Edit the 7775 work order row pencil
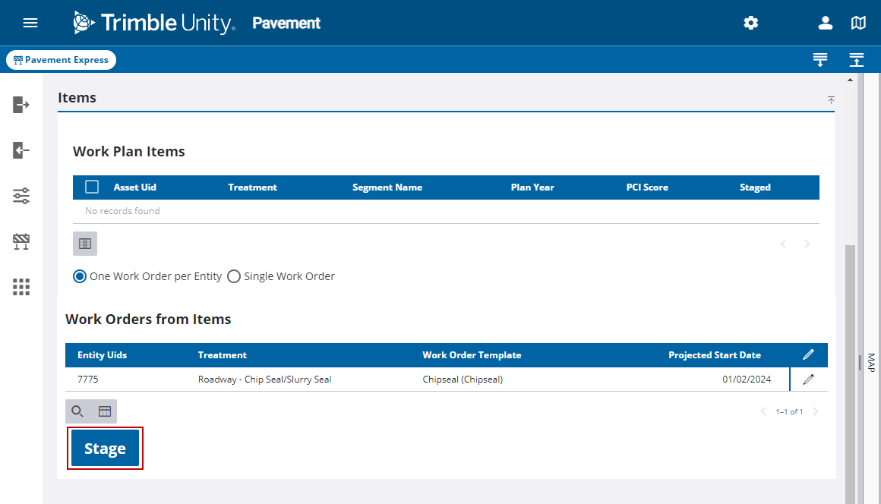Viewport: 881px width, 504px height. (x=808, y=380)
